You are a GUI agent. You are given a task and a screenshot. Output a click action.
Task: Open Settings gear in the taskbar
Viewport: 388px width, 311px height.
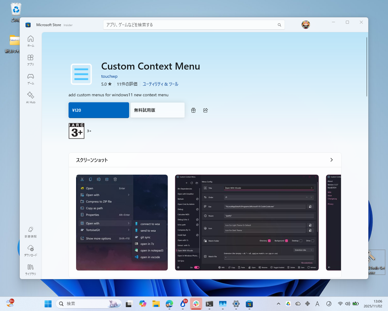(236, 304)
